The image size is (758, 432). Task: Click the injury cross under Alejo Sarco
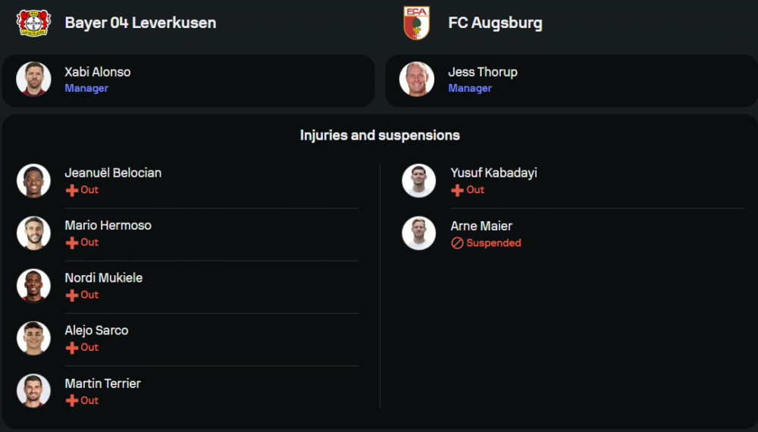coord(72,348)
